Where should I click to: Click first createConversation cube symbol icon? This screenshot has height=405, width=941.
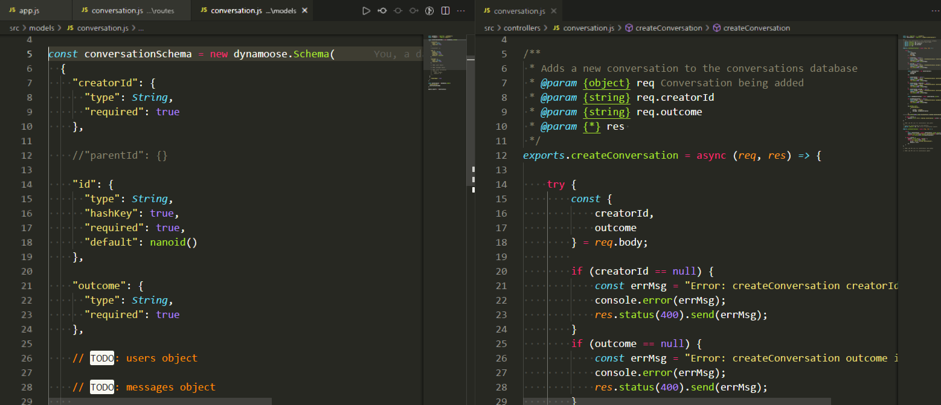point(629,28)
